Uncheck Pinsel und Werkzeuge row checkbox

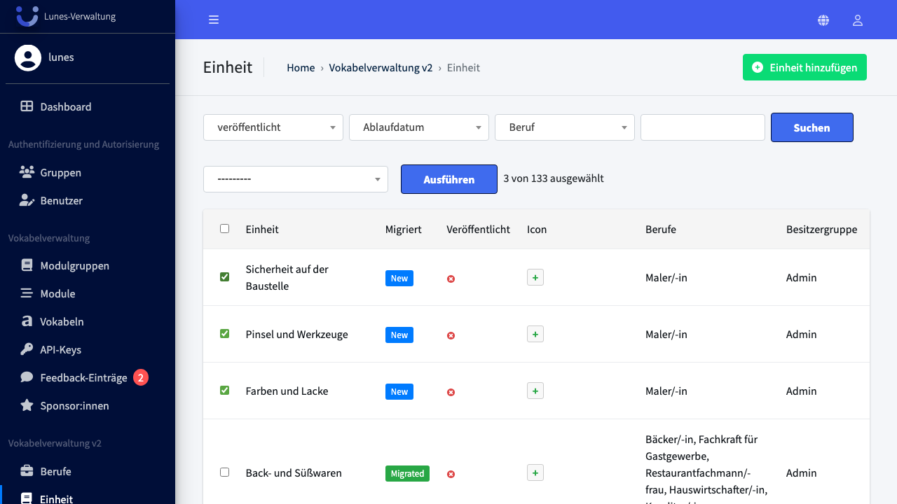pyautogui.click(x=224, y=333)
